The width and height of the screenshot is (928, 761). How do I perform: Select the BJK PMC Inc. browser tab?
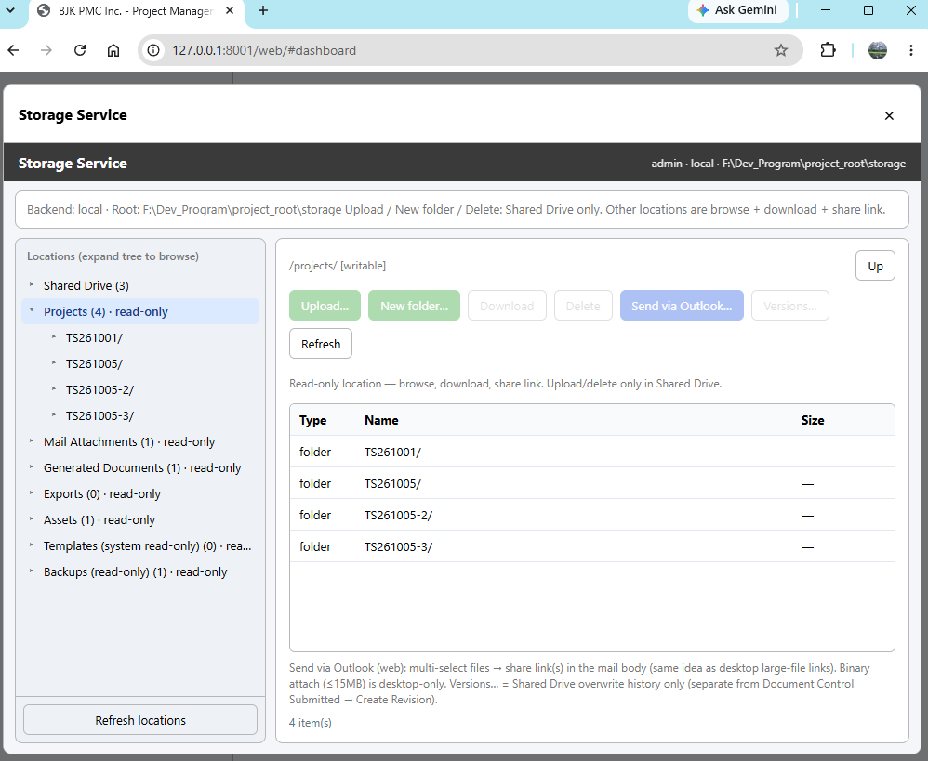point(136,11)
